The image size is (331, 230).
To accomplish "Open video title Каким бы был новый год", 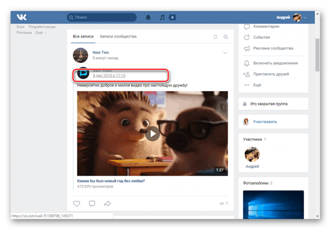I will point(111,181).
